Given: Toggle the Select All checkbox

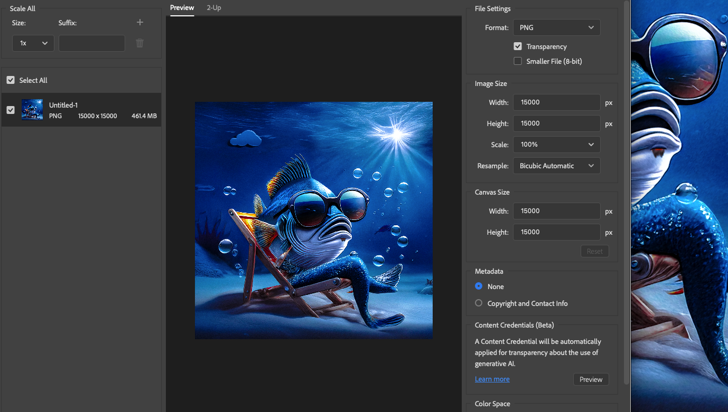Looking at the screenshot, I should click(x=11, y=80).
